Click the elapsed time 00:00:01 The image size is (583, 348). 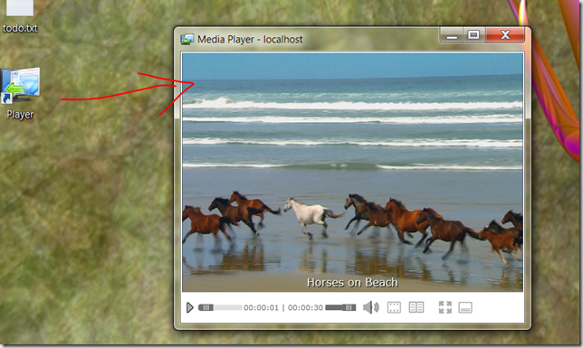coord(261,308)
